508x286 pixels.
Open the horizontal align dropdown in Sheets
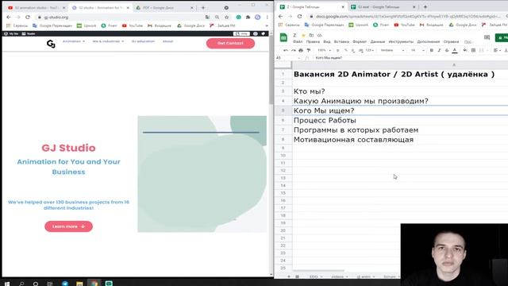(497, 50)
